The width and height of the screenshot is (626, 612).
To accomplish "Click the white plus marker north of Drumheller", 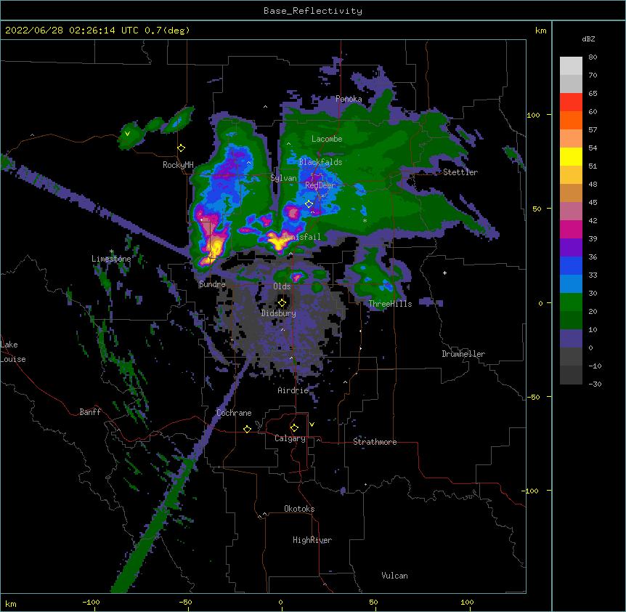I will pyautogui.click(x=444, y=273).
